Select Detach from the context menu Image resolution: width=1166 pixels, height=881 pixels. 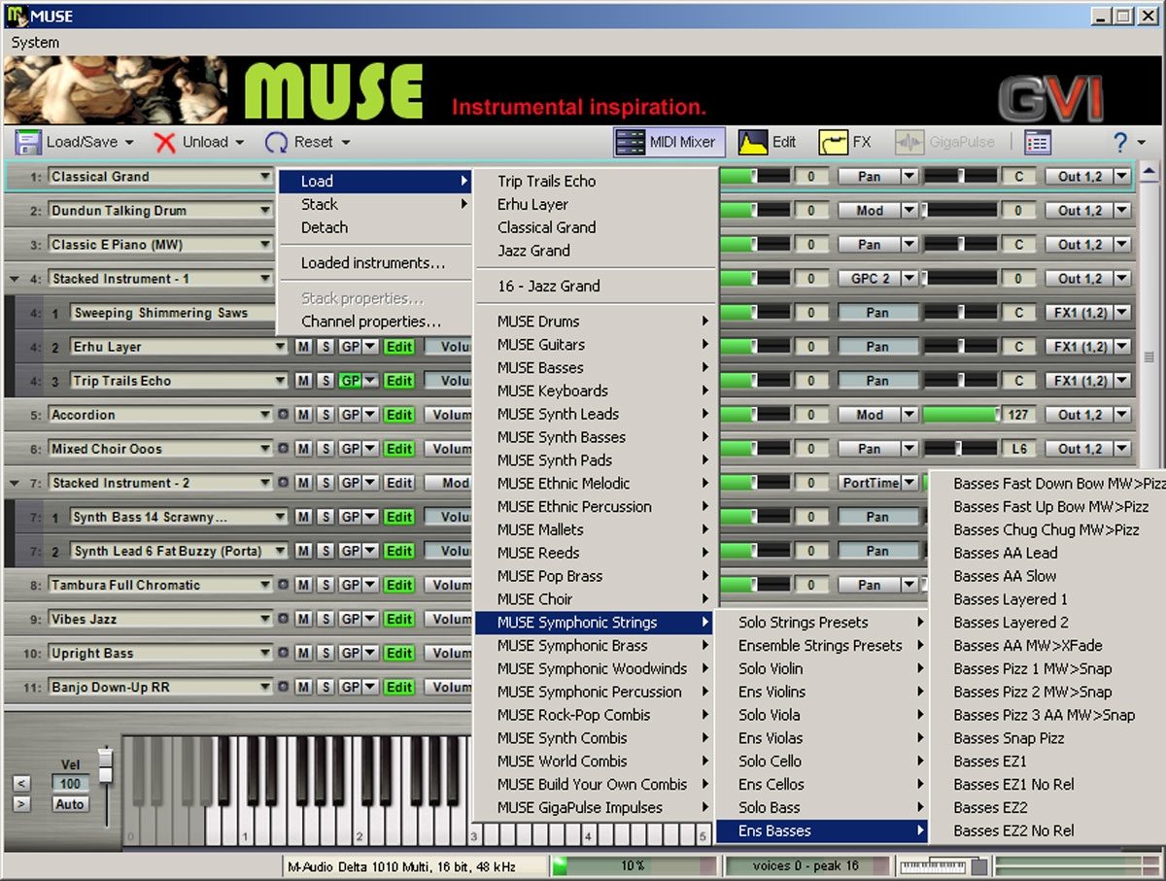pos(375,227)
